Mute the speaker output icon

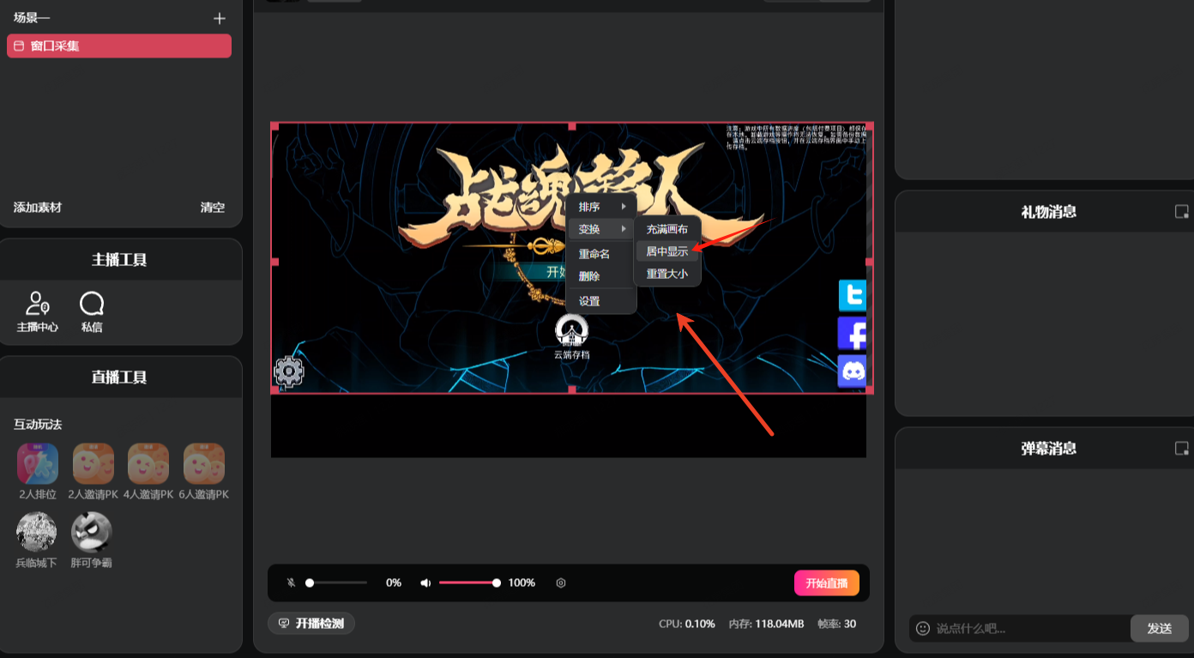point(425,583)
